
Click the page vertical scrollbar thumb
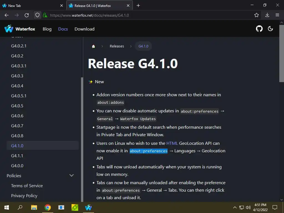[x=282, y=54]
